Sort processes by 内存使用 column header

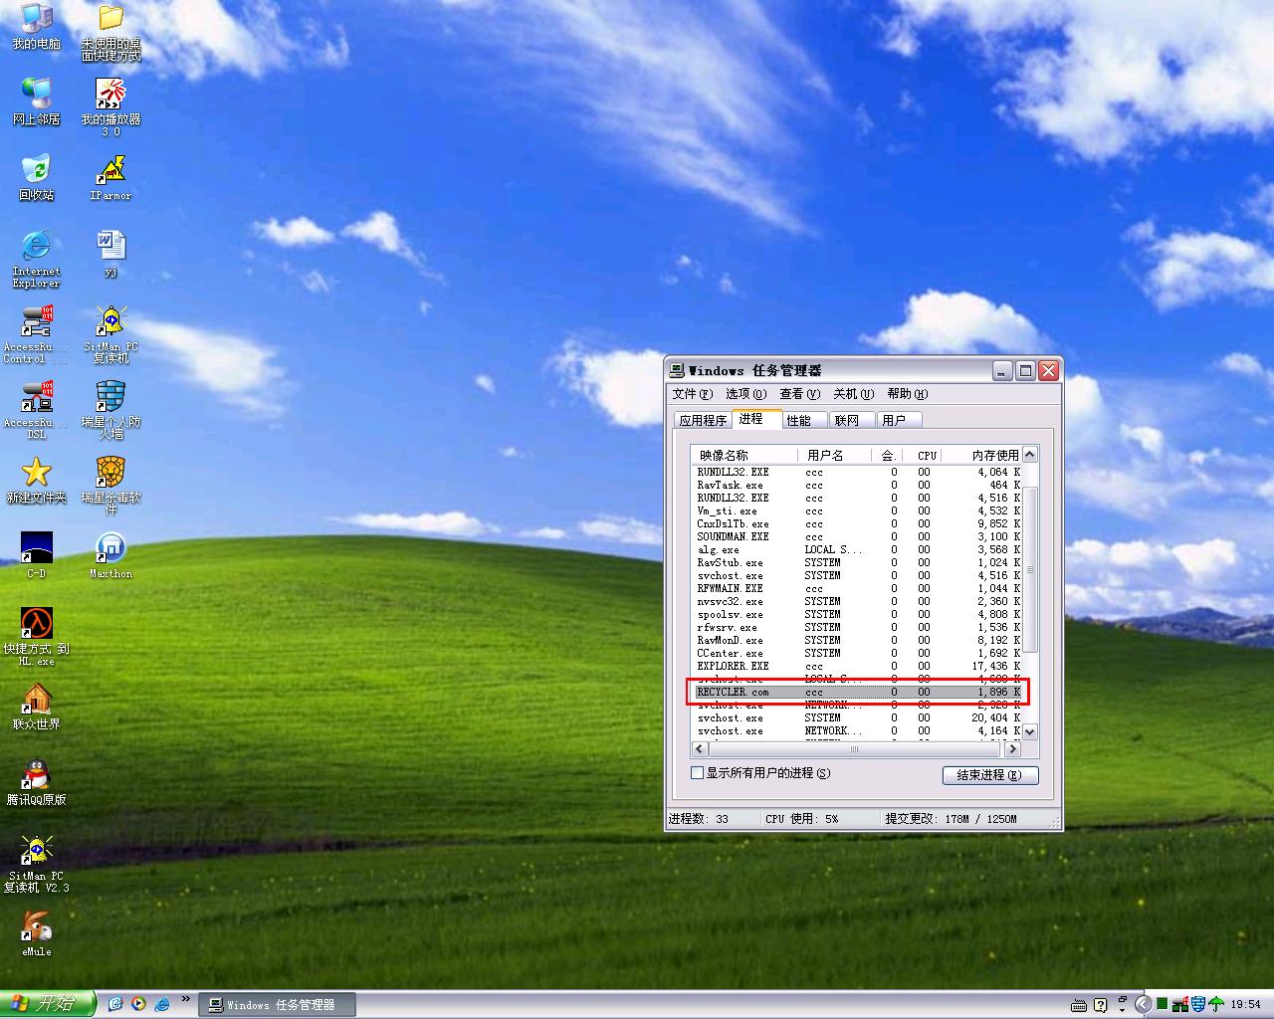click(993, 455)
